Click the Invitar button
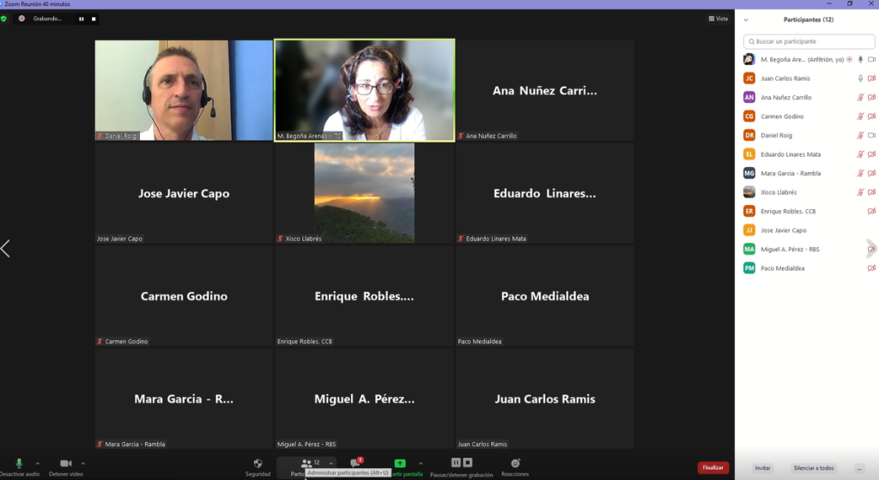Image resolution: width=879 pixels, height=480 pixels. coord(762,468)
